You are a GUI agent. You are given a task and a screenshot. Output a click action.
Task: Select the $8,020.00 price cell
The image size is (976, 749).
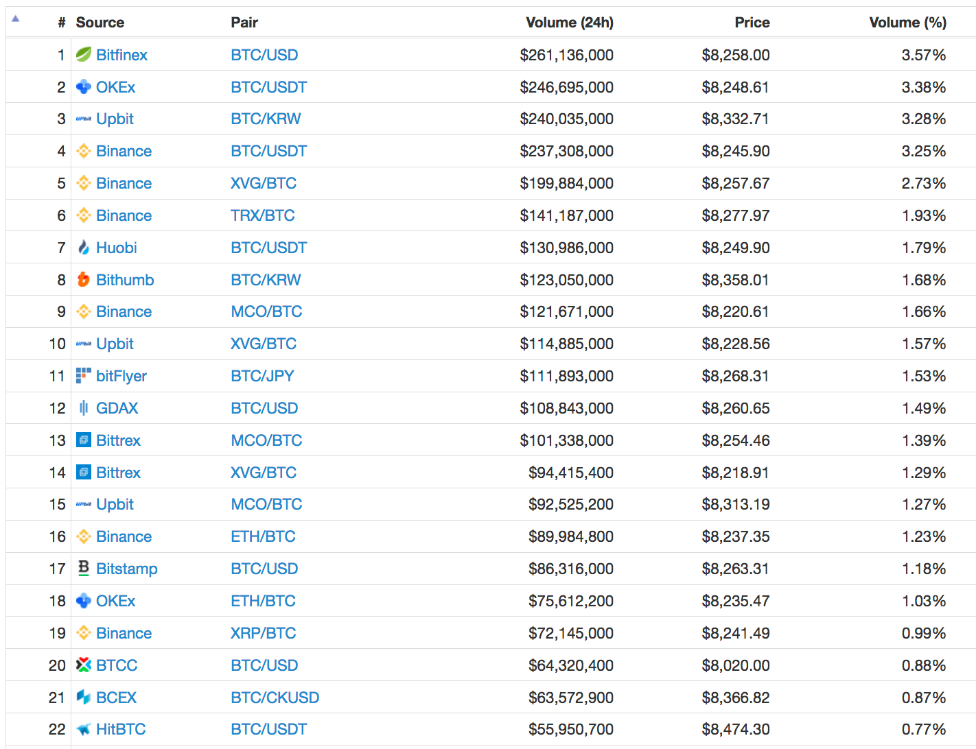[x=735, y=665]
